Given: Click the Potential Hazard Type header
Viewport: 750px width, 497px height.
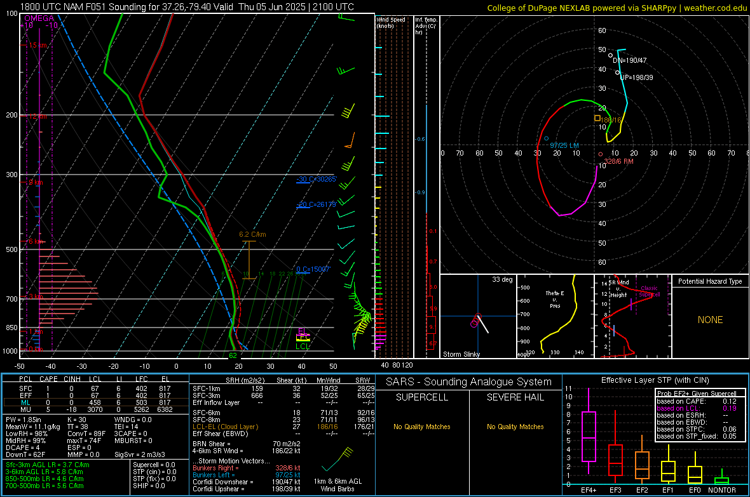Looking at the screenshot, I should click(x=711, y=281).
